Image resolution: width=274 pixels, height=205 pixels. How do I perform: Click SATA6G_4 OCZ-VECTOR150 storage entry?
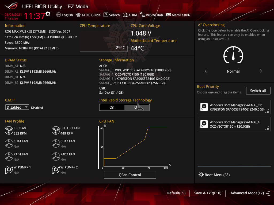(127, 74)
